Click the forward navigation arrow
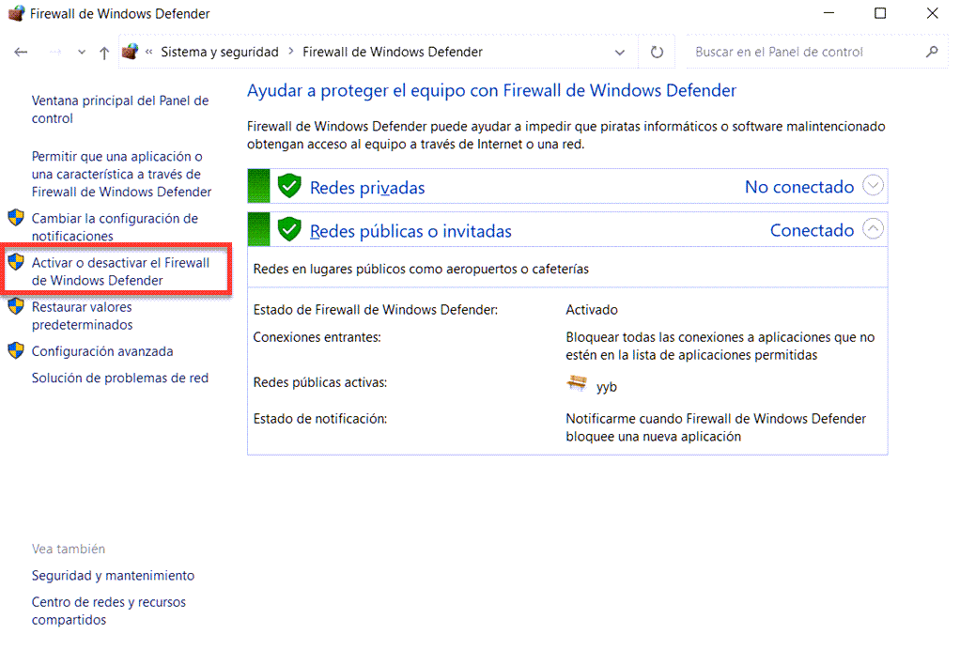 pyautogui.click(x=55, y=52)
